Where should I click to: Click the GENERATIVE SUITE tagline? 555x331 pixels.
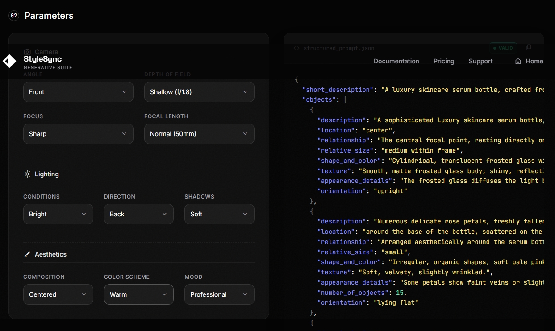(x=48, y=68)
